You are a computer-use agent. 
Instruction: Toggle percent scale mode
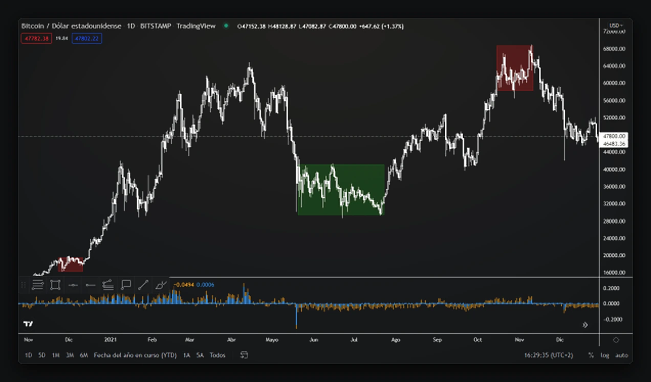tap(591, 355)
